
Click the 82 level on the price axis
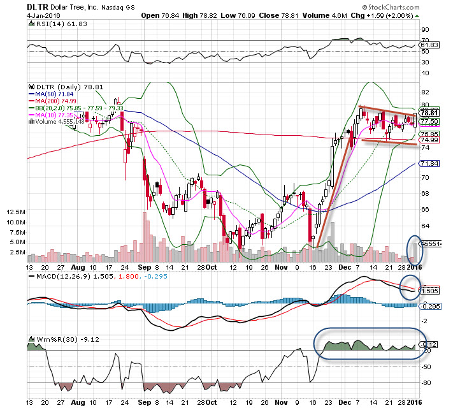coord(425,92)
